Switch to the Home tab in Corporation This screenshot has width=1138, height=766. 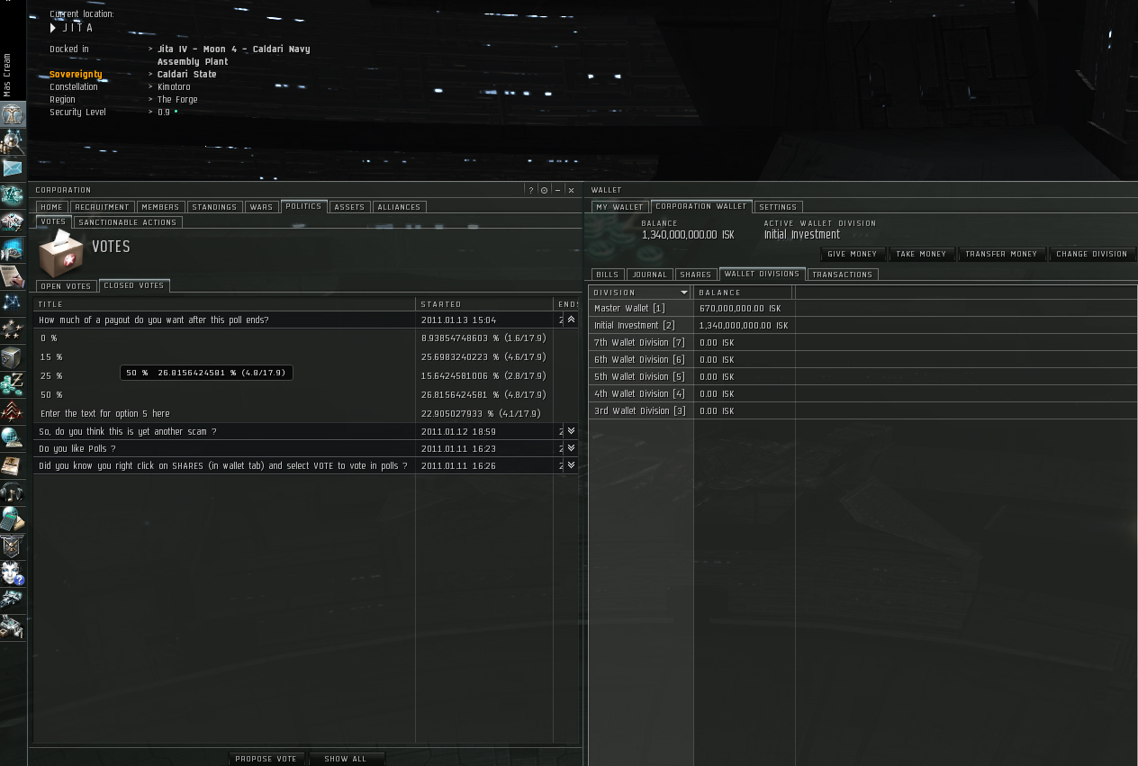coord(51,207)
